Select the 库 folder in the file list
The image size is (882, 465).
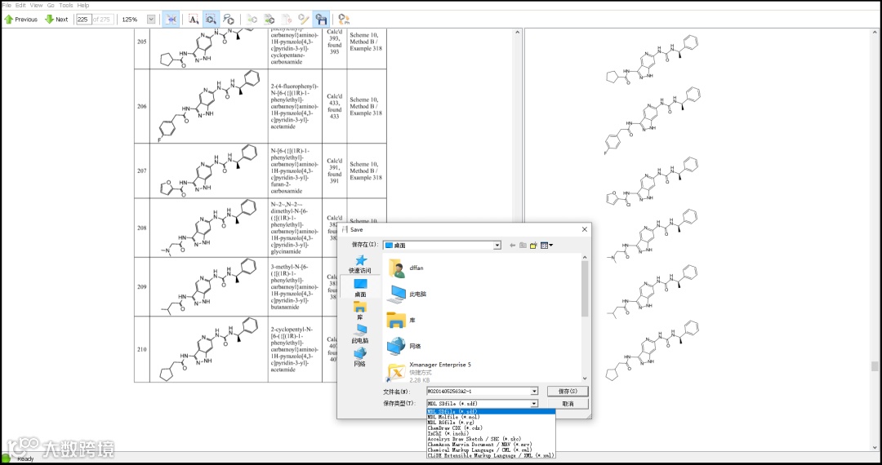[402, 320]
